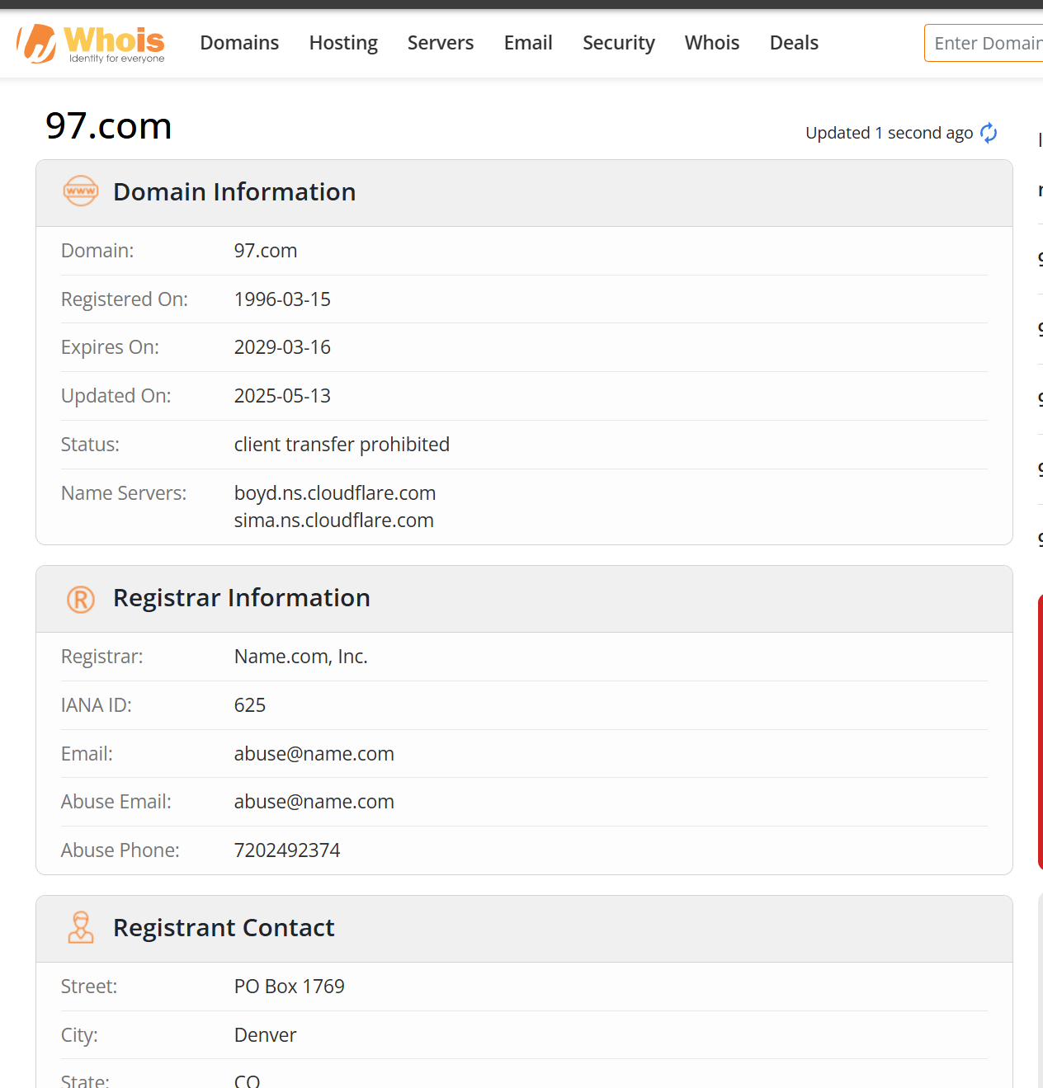Focus the Enter Domain search field

pos(984,43)
